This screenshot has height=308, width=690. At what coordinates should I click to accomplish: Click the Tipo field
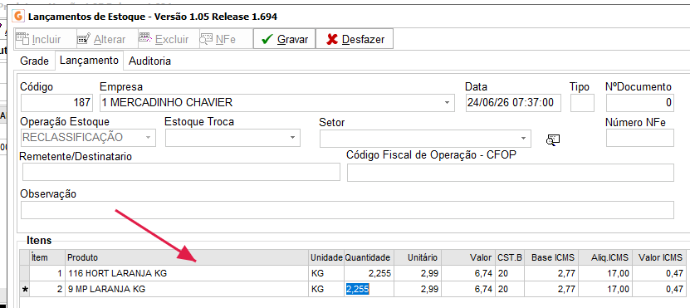tap(582, 103)
